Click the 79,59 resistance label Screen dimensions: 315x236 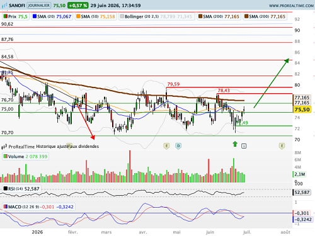(173, 84)
